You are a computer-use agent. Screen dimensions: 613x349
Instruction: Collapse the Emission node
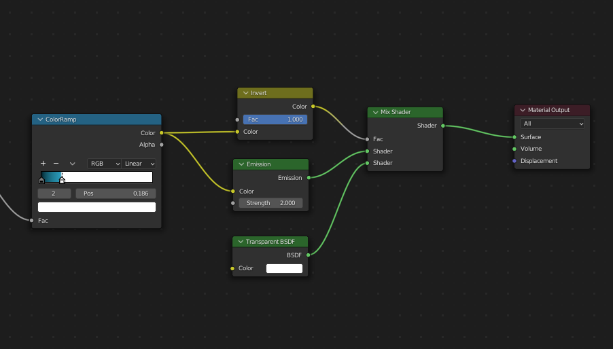pos(241,164)
